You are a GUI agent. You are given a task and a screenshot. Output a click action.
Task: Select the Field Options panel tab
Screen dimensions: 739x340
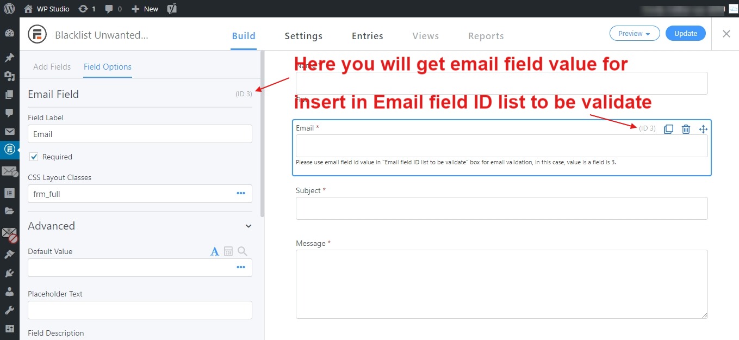108,67
